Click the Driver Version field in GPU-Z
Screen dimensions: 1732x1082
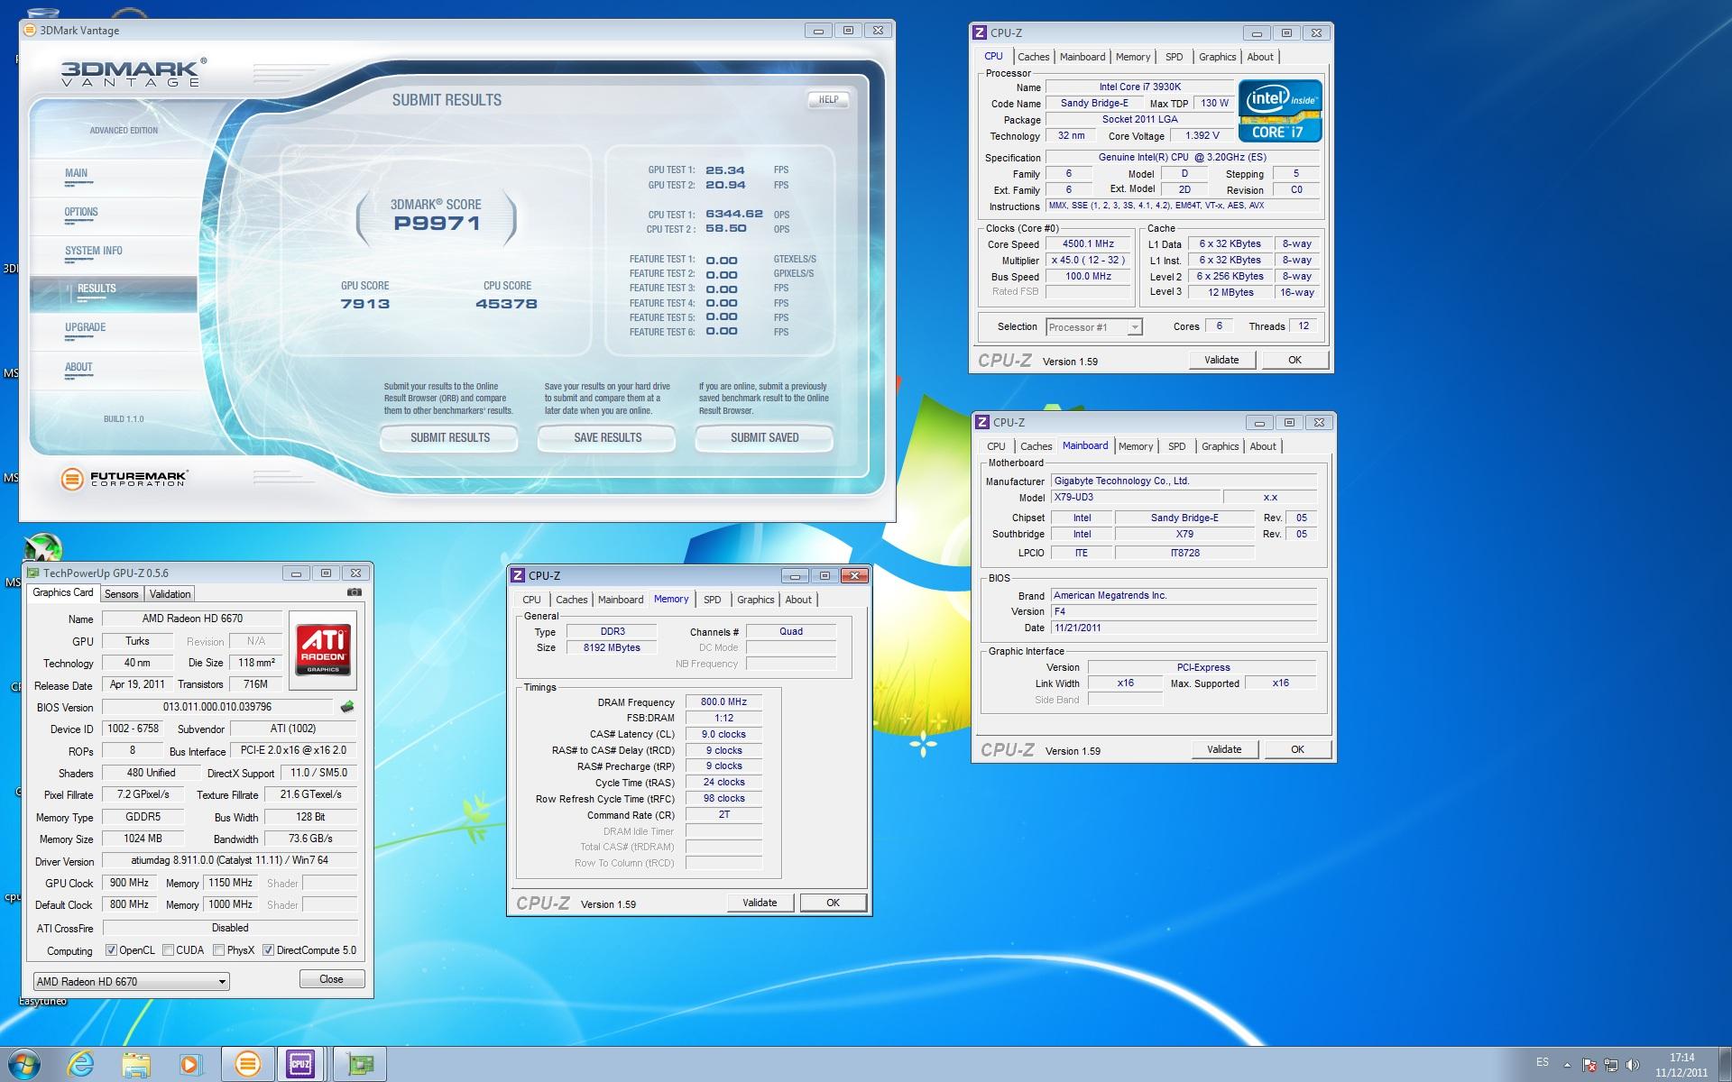pyautogui.click(x=229, y=860)
